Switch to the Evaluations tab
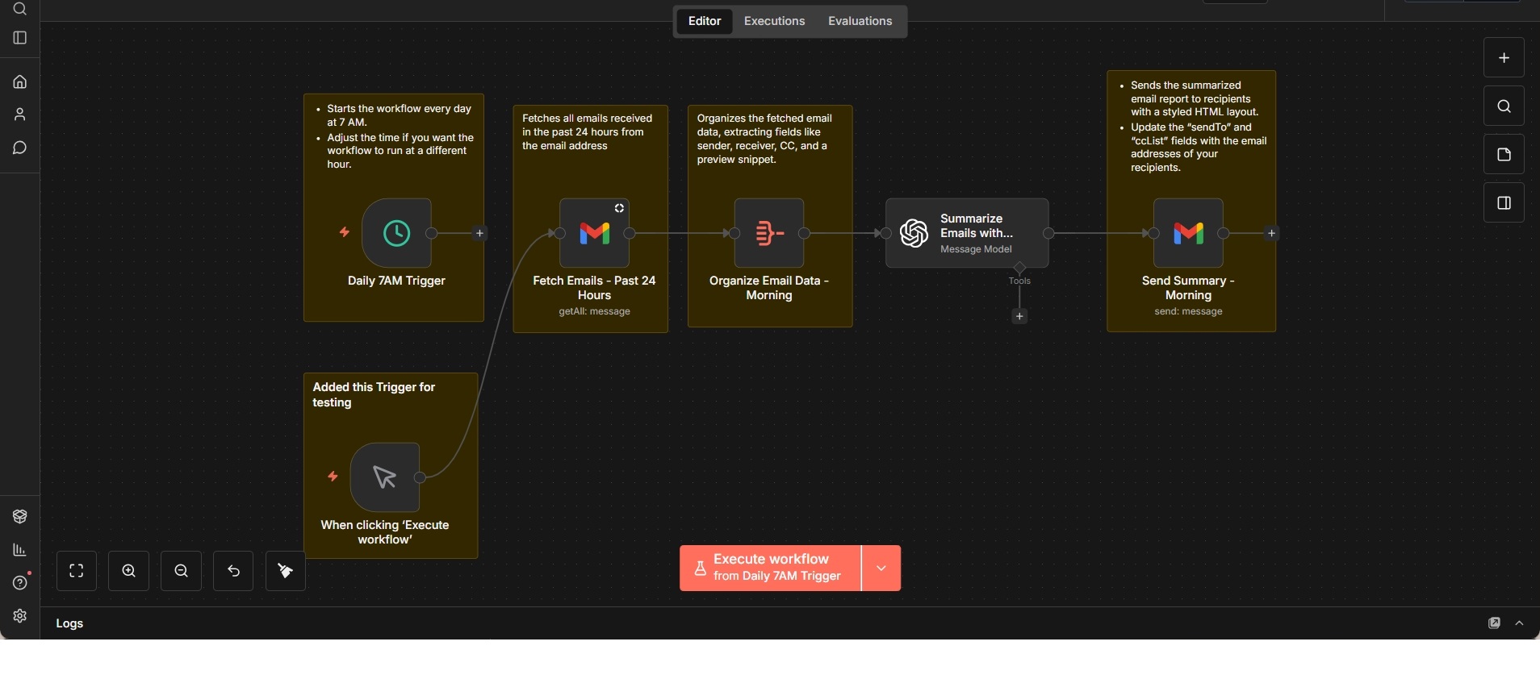The image size is (1540, 679). tap(860, 21)
